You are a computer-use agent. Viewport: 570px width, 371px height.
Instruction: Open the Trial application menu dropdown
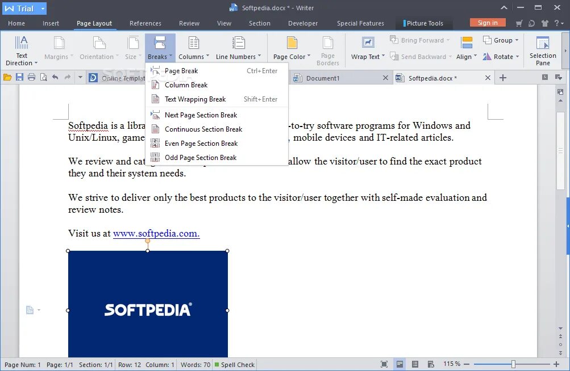[x=43, y=9]
